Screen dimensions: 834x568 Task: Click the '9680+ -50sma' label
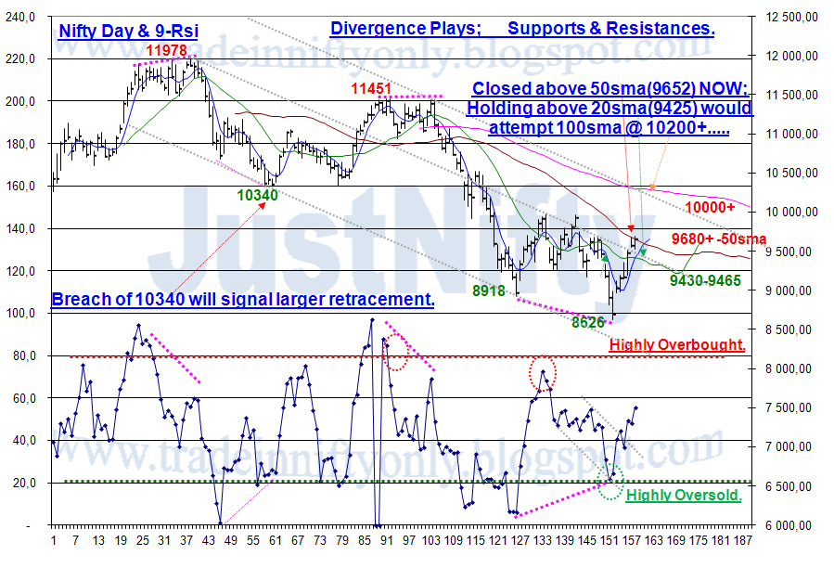[719, 239]
